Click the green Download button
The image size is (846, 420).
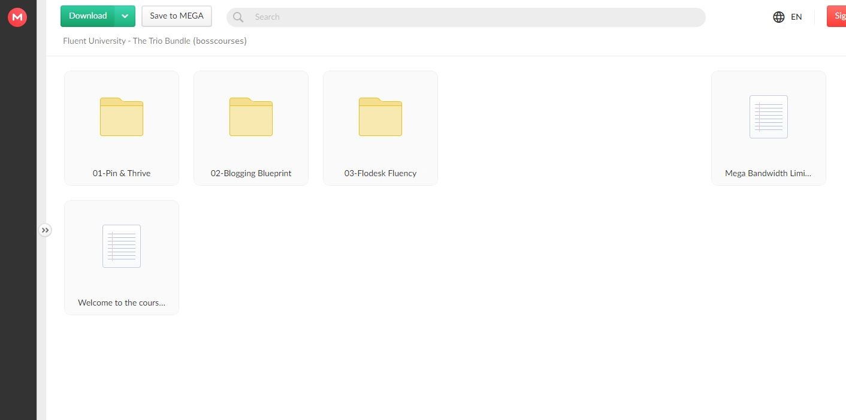click(x=87, y=16)
